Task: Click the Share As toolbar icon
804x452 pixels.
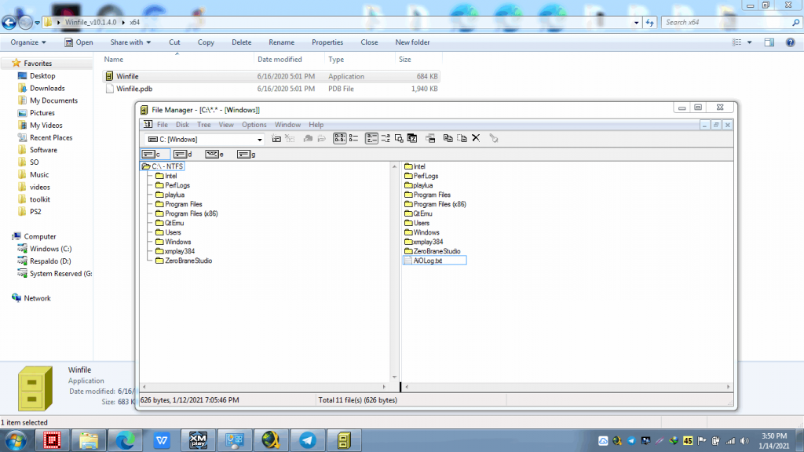Action: (308, 138)
